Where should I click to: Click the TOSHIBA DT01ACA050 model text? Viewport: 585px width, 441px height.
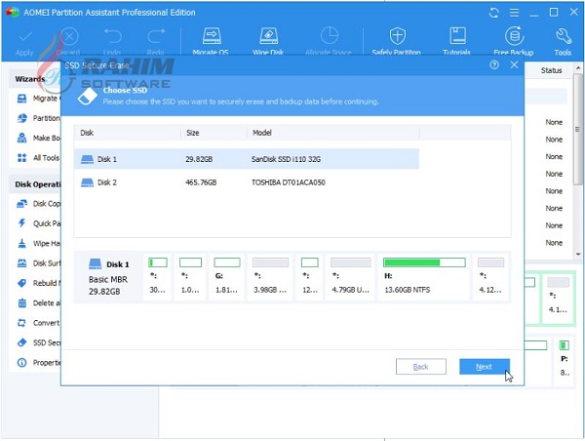289,182
